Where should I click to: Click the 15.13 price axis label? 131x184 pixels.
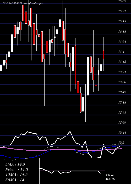tap(122, 21)
